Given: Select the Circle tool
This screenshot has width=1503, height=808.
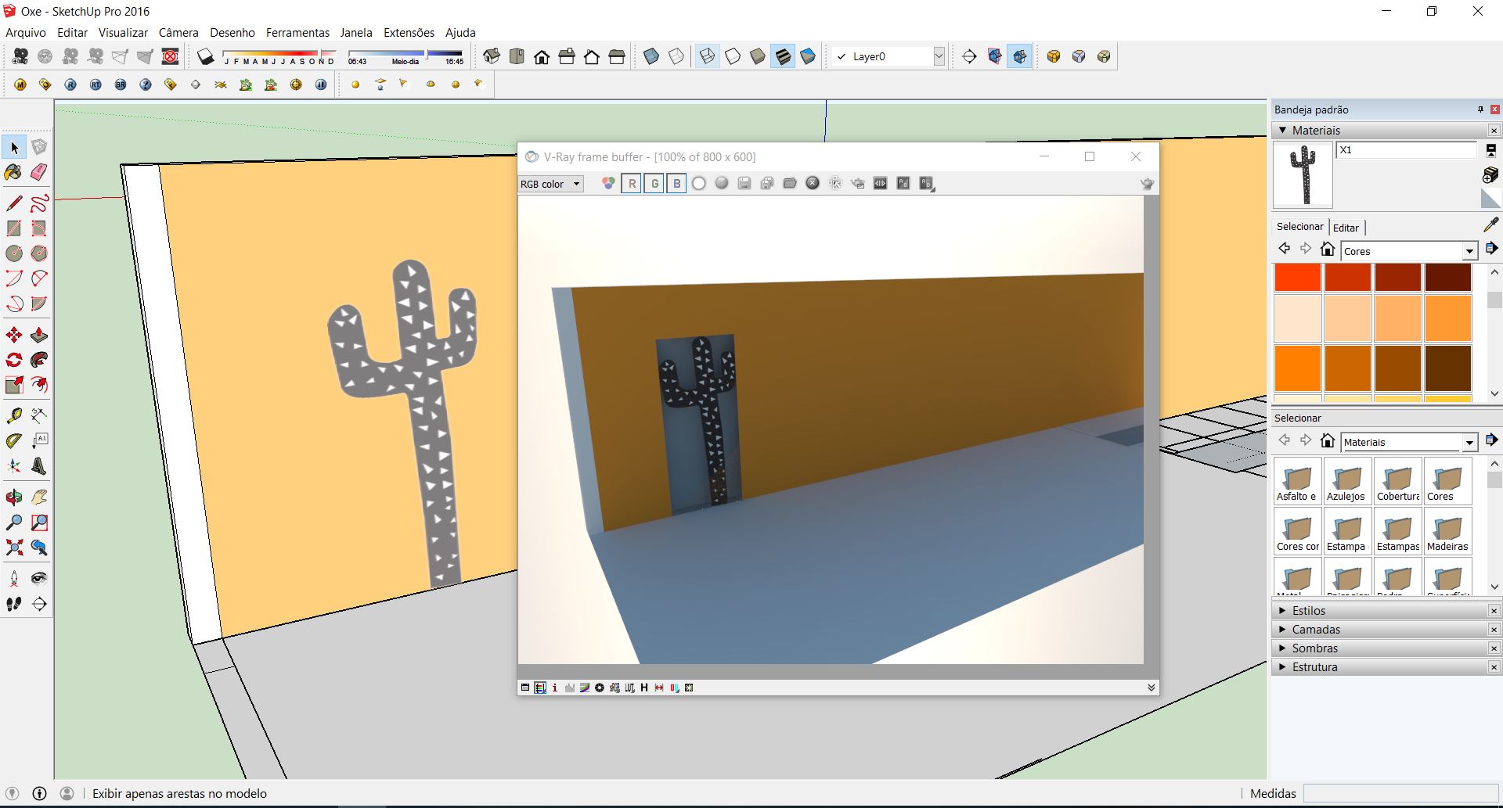Looking at the screenshot, I should 14,253.
